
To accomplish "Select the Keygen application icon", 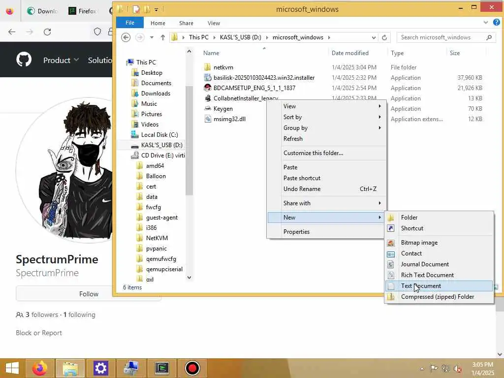I will point(208,109).
